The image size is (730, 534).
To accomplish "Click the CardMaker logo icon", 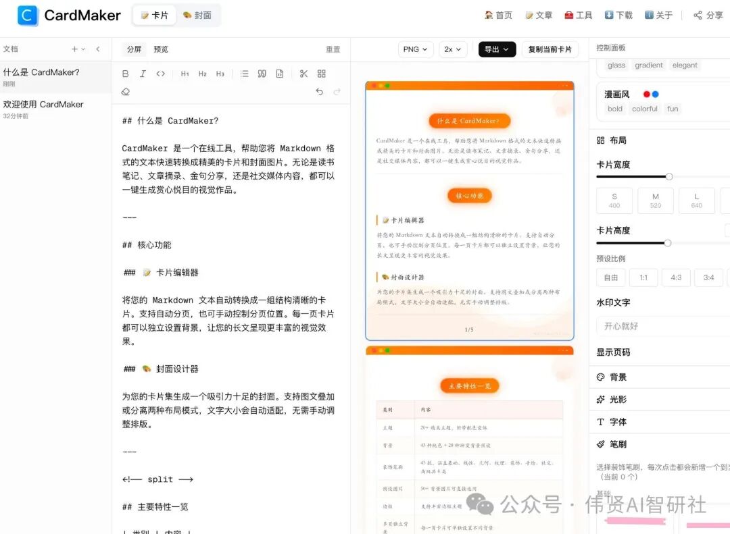I will click(28, 16).
